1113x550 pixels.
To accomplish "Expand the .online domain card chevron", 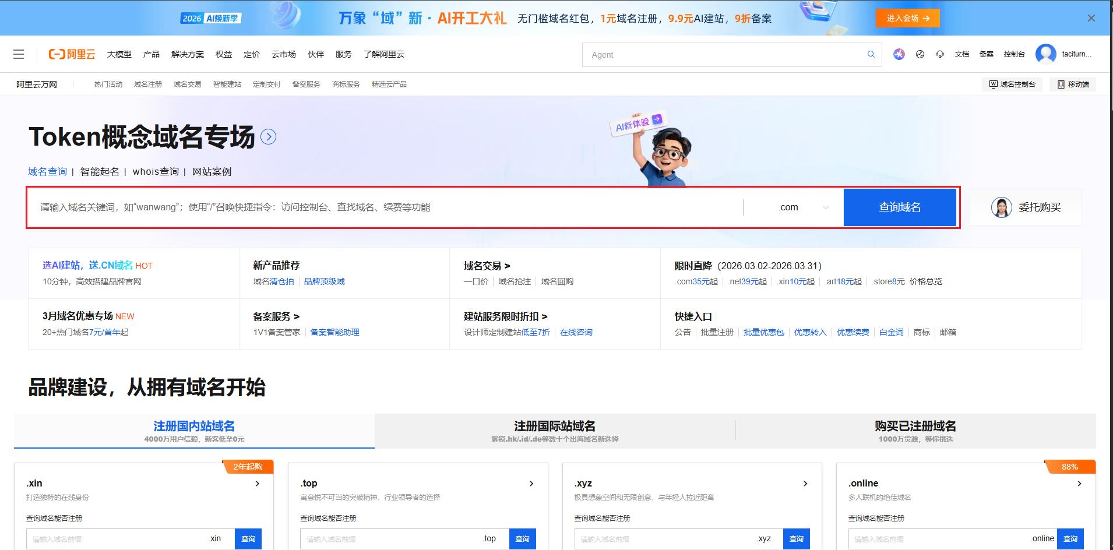I will (x=1079, y=484).
